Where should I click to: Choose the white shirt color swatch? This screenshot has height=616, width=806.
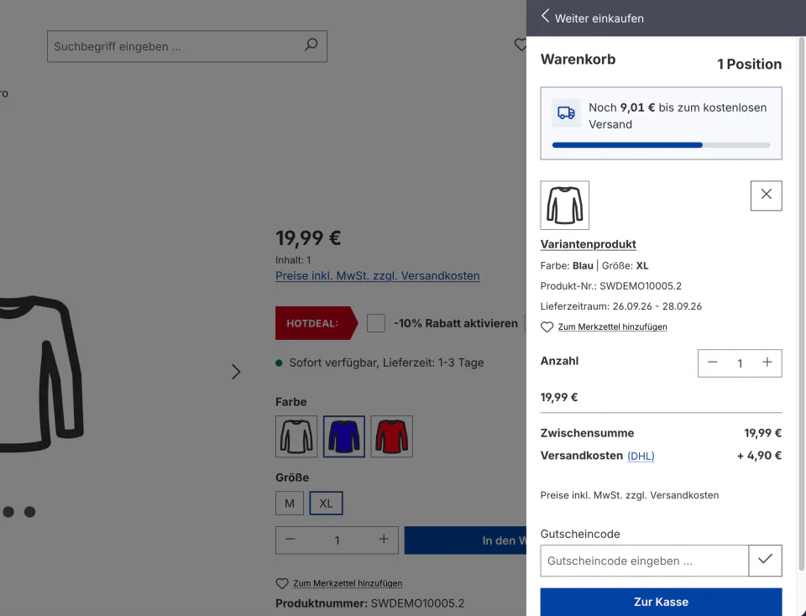click(296, 436)
